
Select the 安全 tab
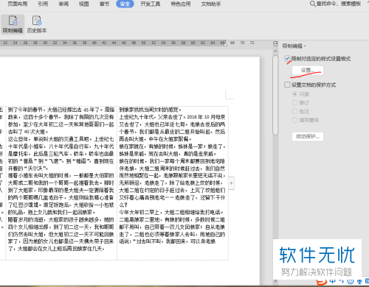tap(125, 4)
